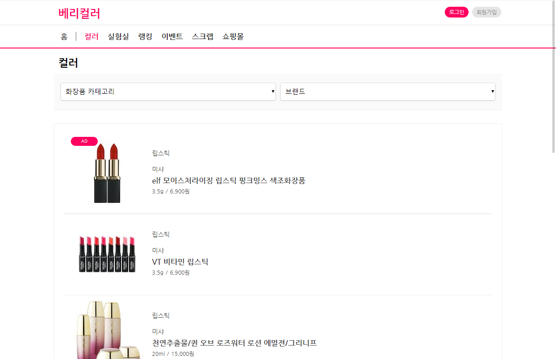The width and height of the screenshot is (556, 359).
Task: Go to the 스크랩 section
Action: 203,37
